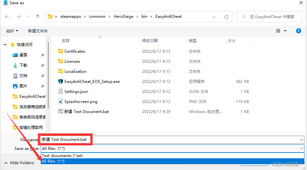Image resolution: width=307 pixels, height=170 pixels.
Task: Go back with the left arrow button
Action: click(7, 17)
